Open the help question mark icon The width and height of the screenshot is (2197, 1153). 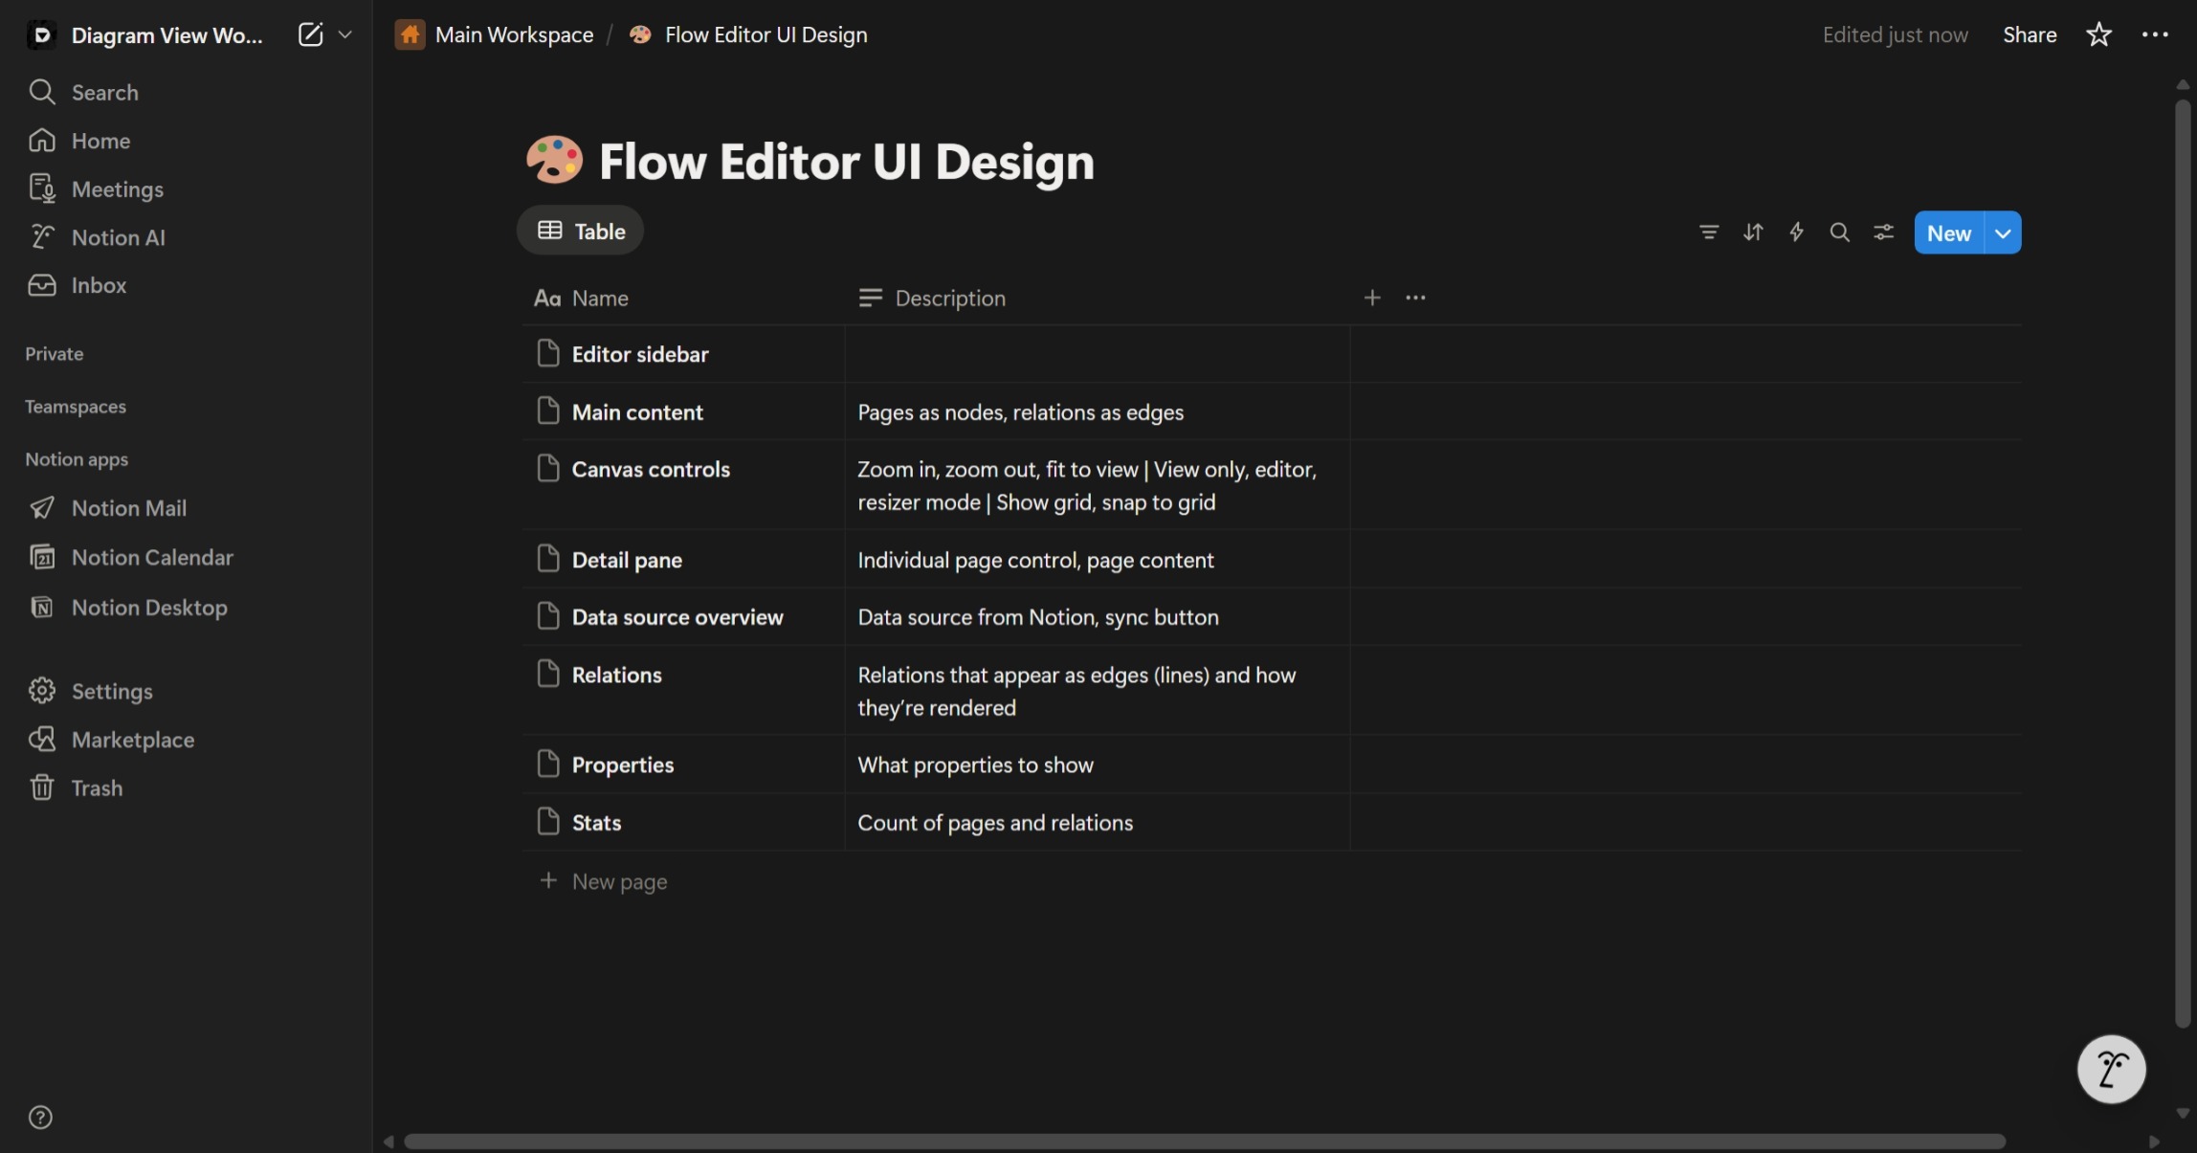pos(40,1117)
